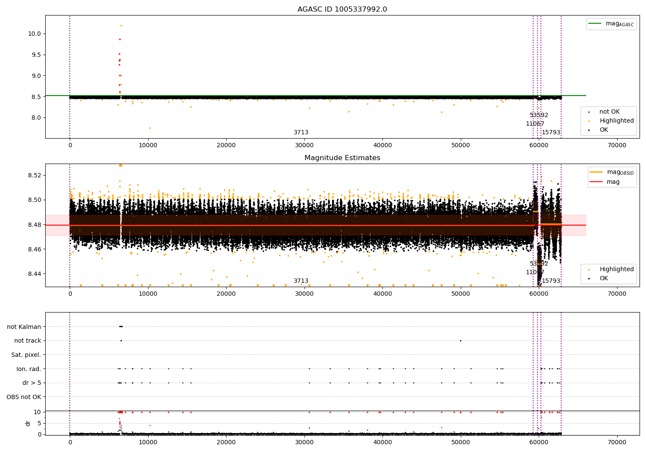This screenshot has width=646, height=452.
Task: Click the 20000 x-axis tick of bottom plot
Action: [226, 442]
